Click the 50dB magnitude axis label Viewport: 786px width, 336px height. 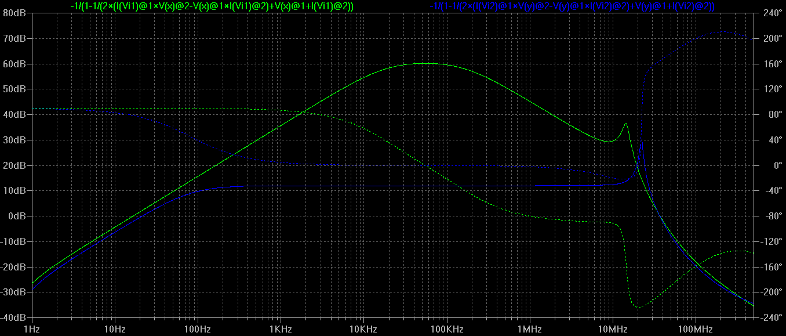14,89
